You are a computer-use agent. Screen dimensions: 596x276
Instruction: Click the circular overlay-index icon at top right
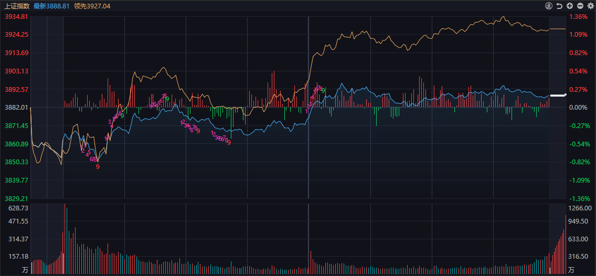tap(549, 6)
